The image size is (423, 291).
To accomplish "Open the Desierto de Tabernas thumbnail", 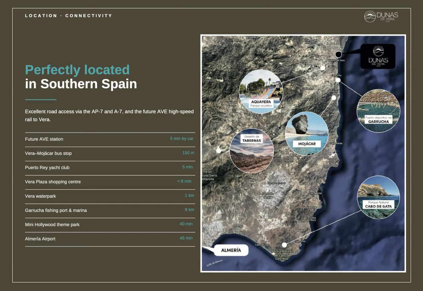I will point(252,151).
